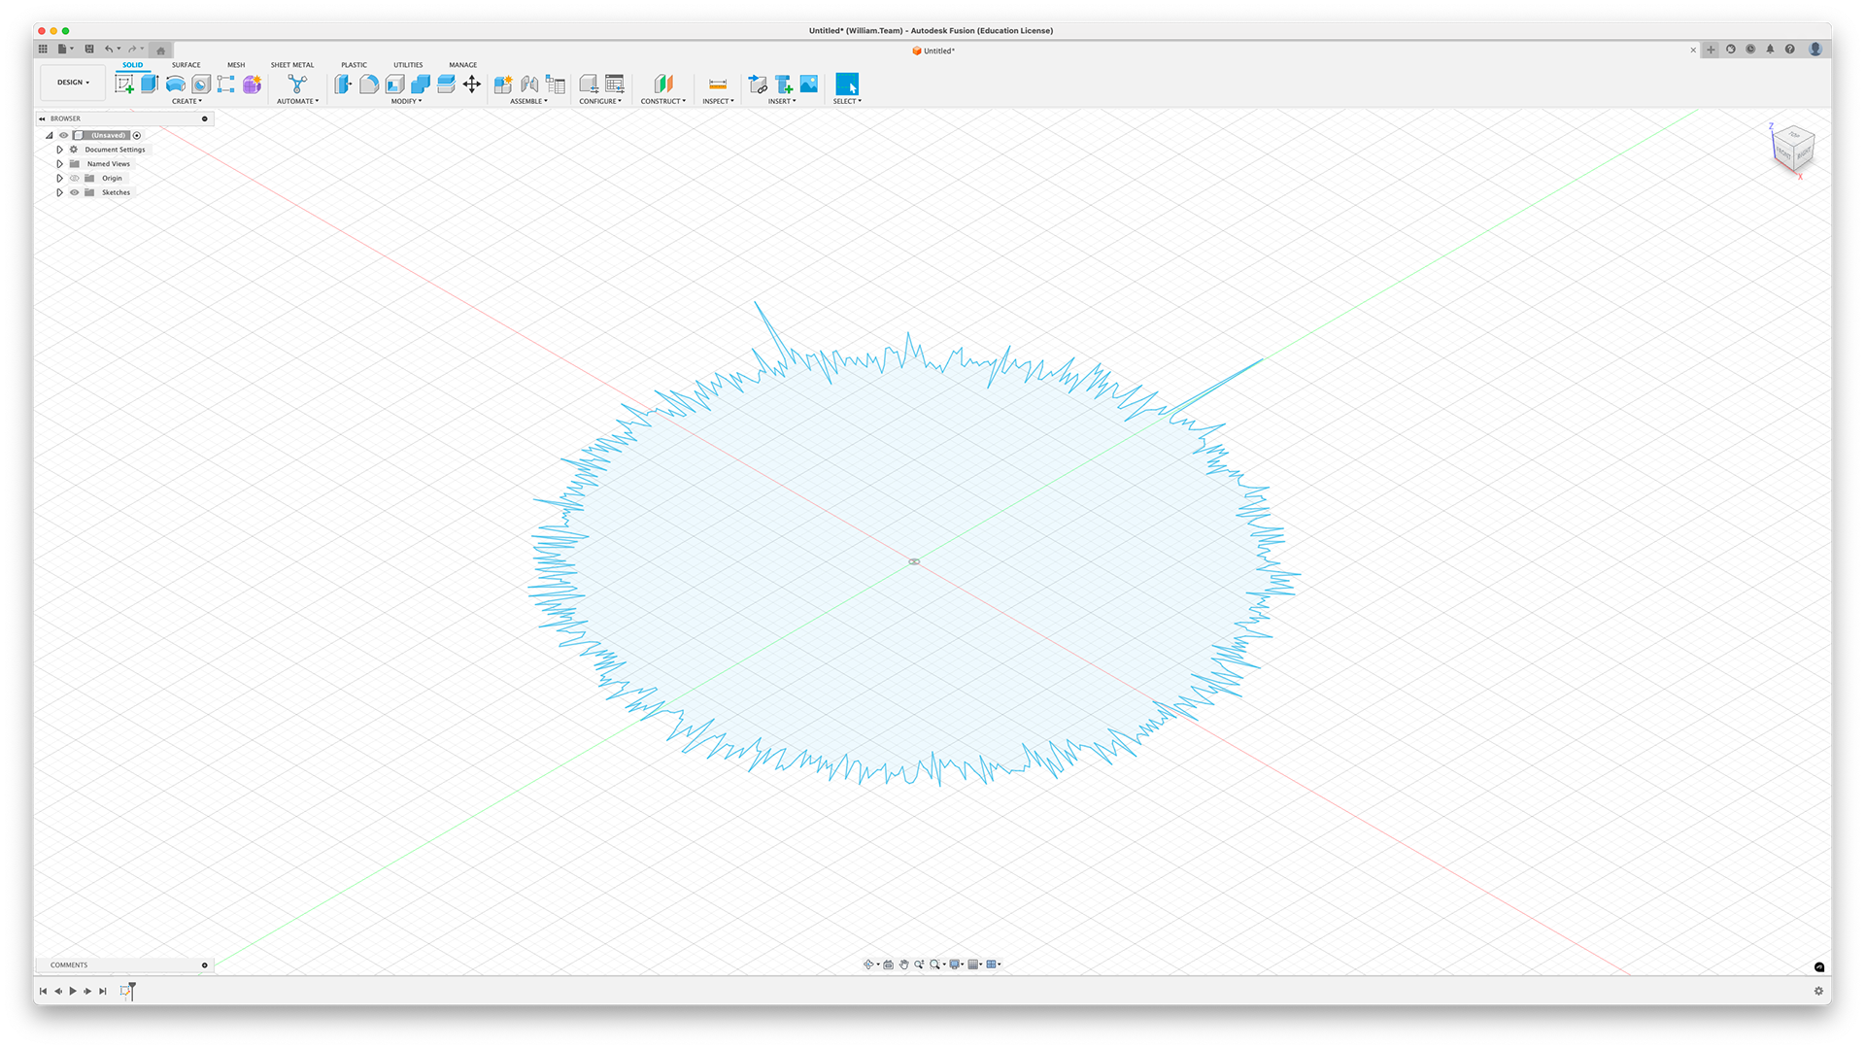Viewport: 1865px width, 1049px height.
Task: Add a new document tab with plus
Action: coord(1711,50)
